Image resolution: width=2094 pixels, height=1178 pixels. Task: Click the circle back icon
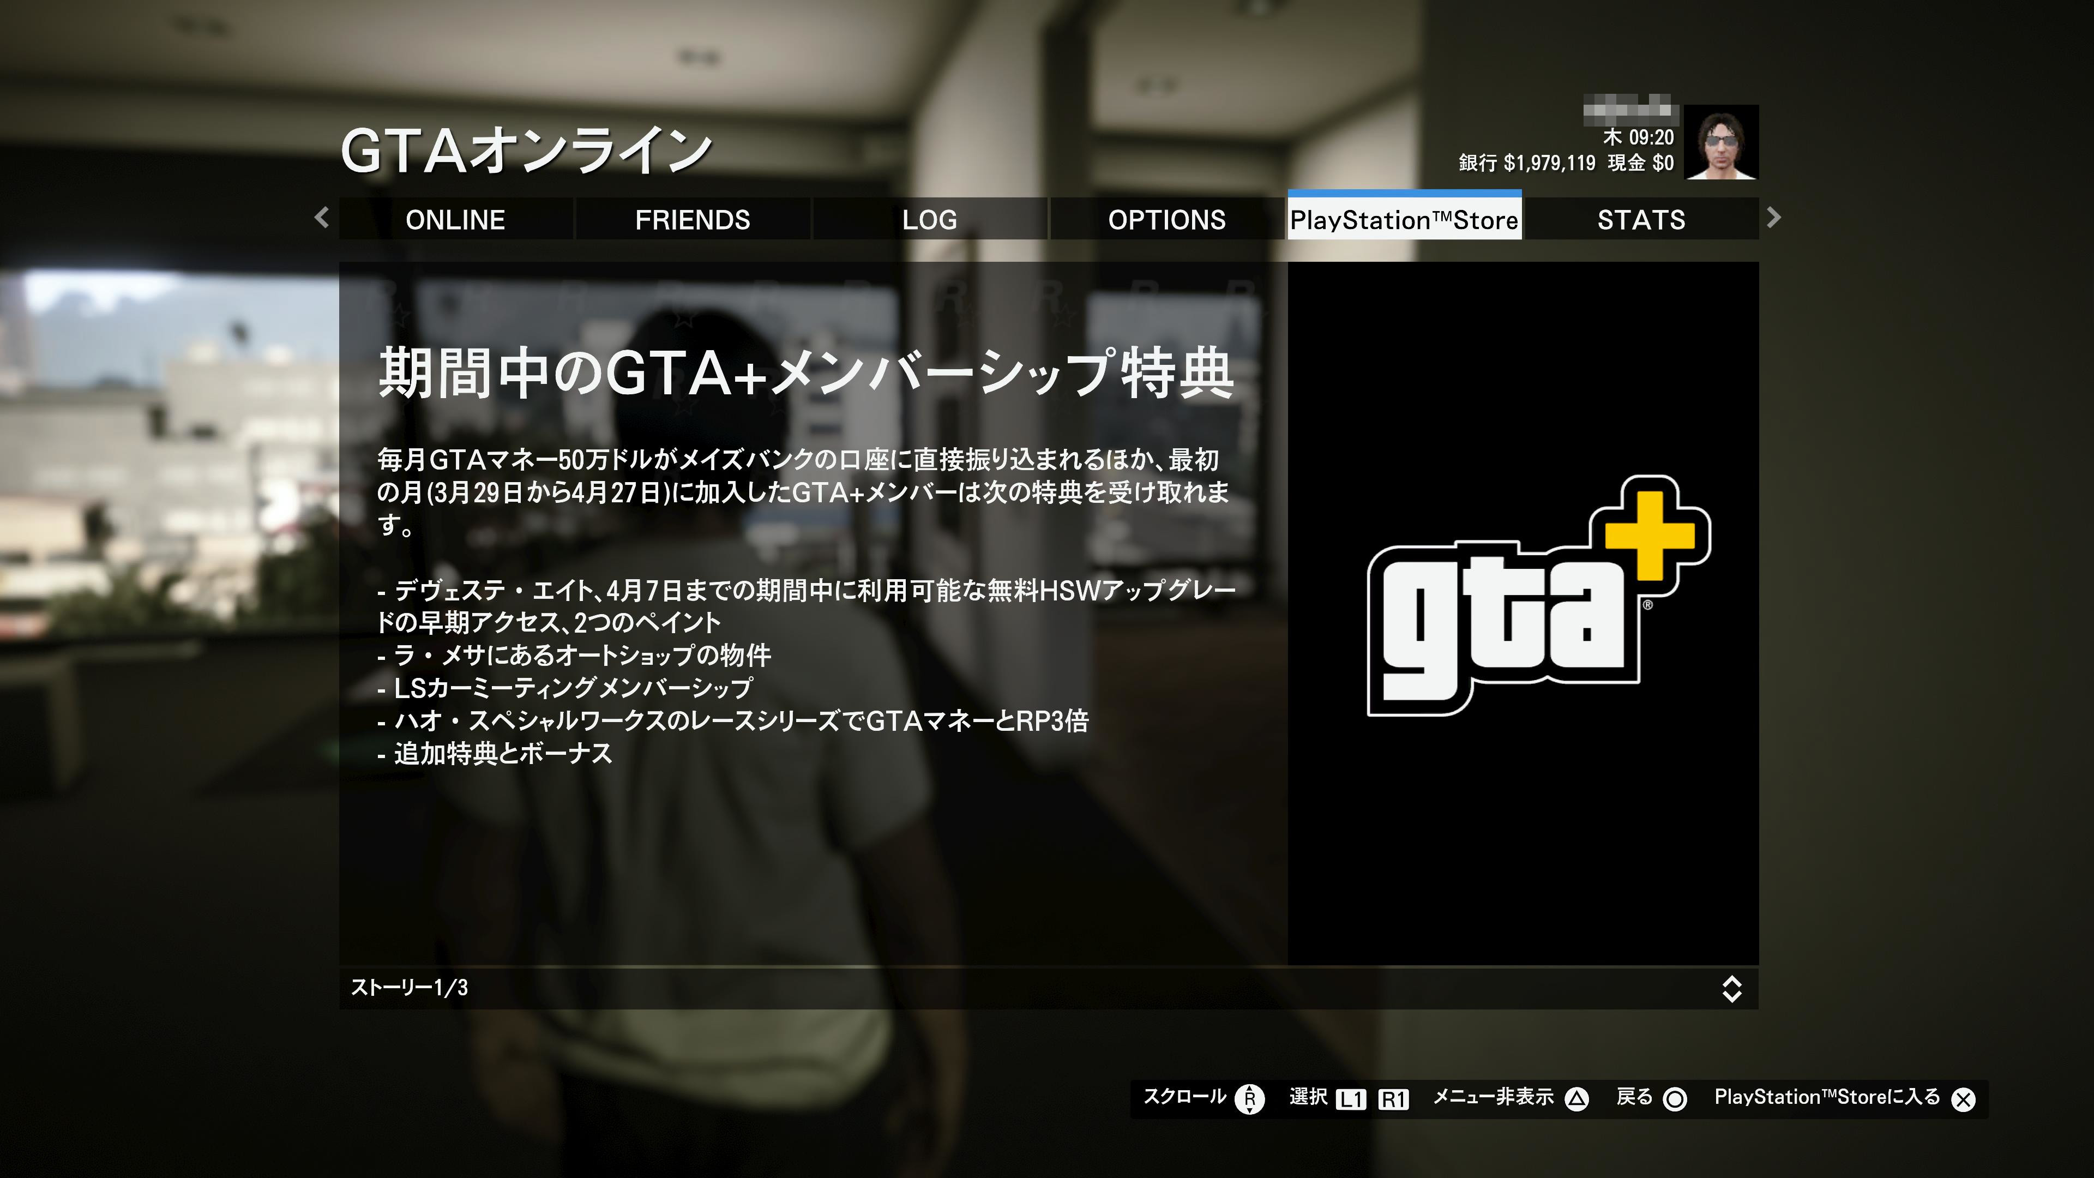click(1675, 1099)
